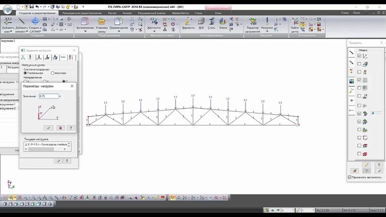Toggle the Применять автоматически checkbox
Image resolution: width=386 pixels, height=217 pixels.
point(350,177)
